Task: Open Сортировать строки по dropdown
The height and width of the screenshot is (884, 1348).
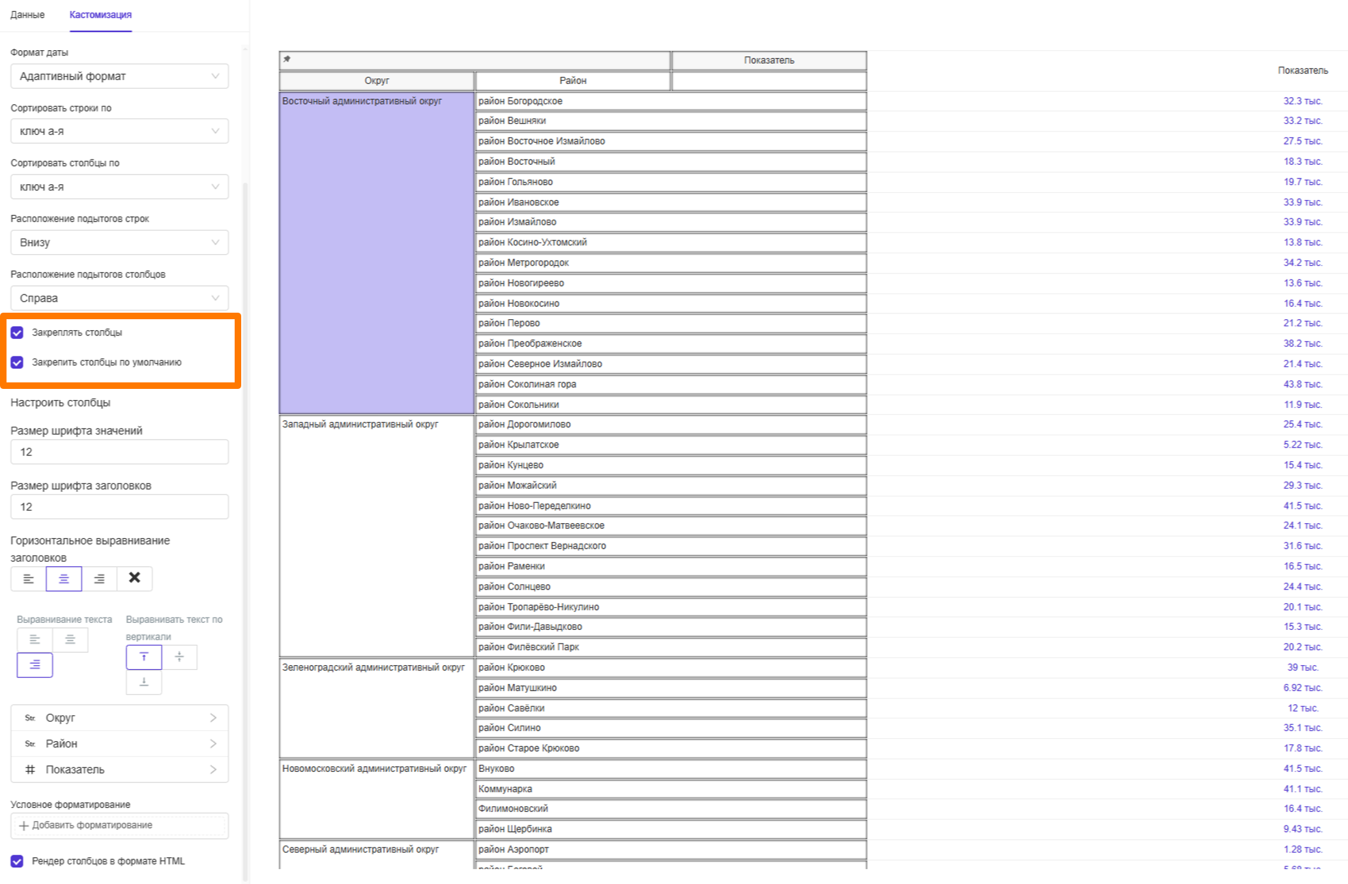Action: click(x=119, y=132)
